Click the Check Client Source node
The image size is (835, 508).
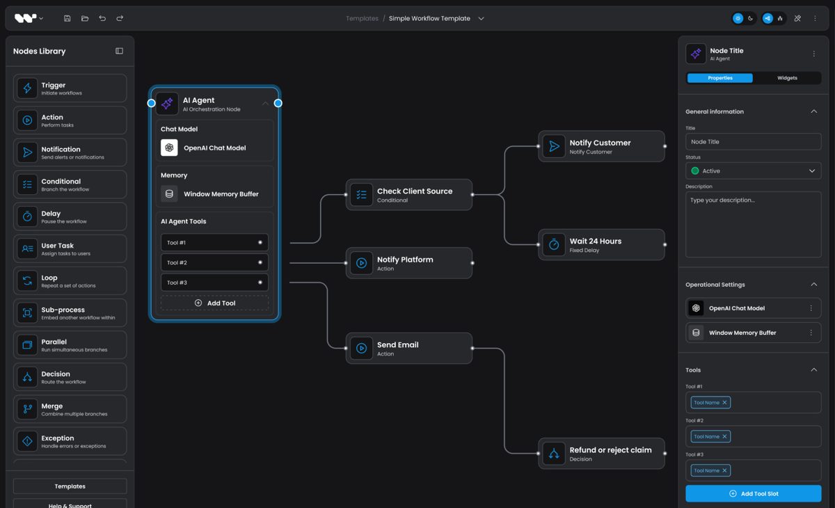[x=409, y=195]
